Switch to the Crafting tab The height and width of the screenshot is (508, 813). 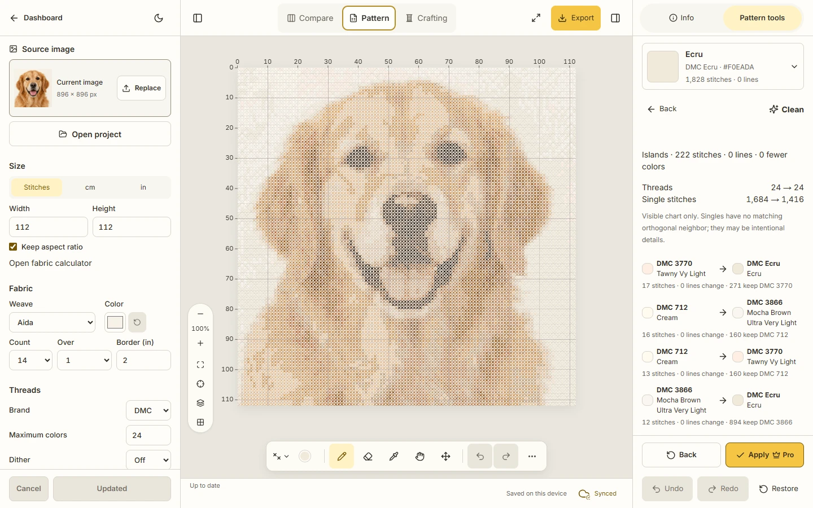427,18
